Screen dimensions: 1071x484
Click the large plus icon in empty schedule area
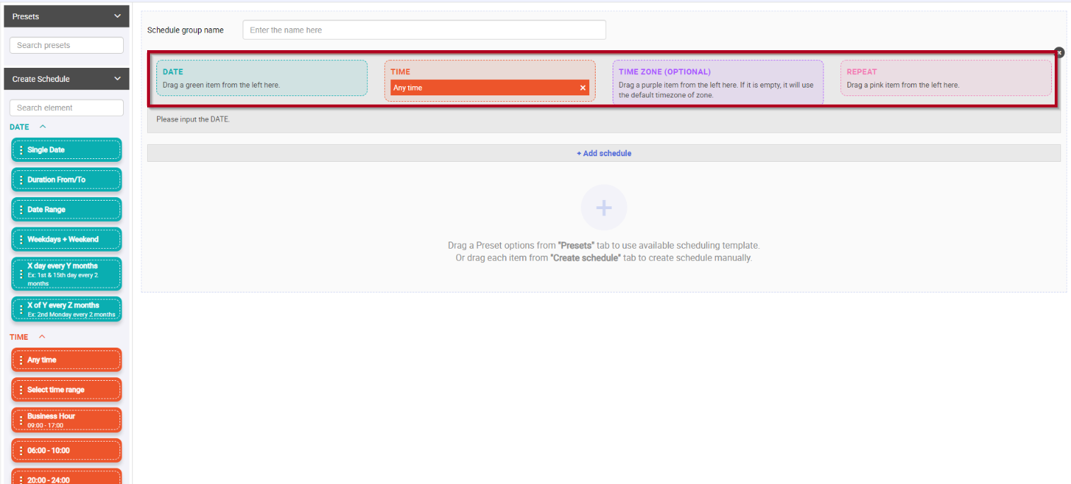pyautogui.click(x=603, y=207)
